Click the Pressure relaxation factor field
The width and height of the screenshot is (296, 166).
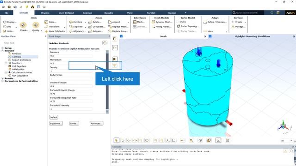[71, 56]
